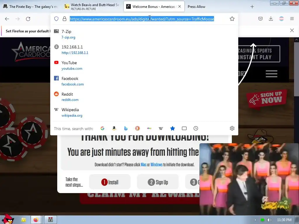Open the taskbar app beside Firefox

tap(50, 220)
